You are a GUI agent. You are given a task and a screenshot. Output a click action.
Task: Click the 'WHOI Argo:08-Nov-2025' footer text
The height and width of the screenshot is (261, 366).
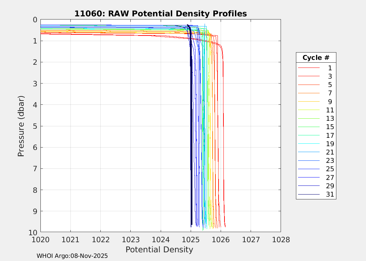click(72, 256)
